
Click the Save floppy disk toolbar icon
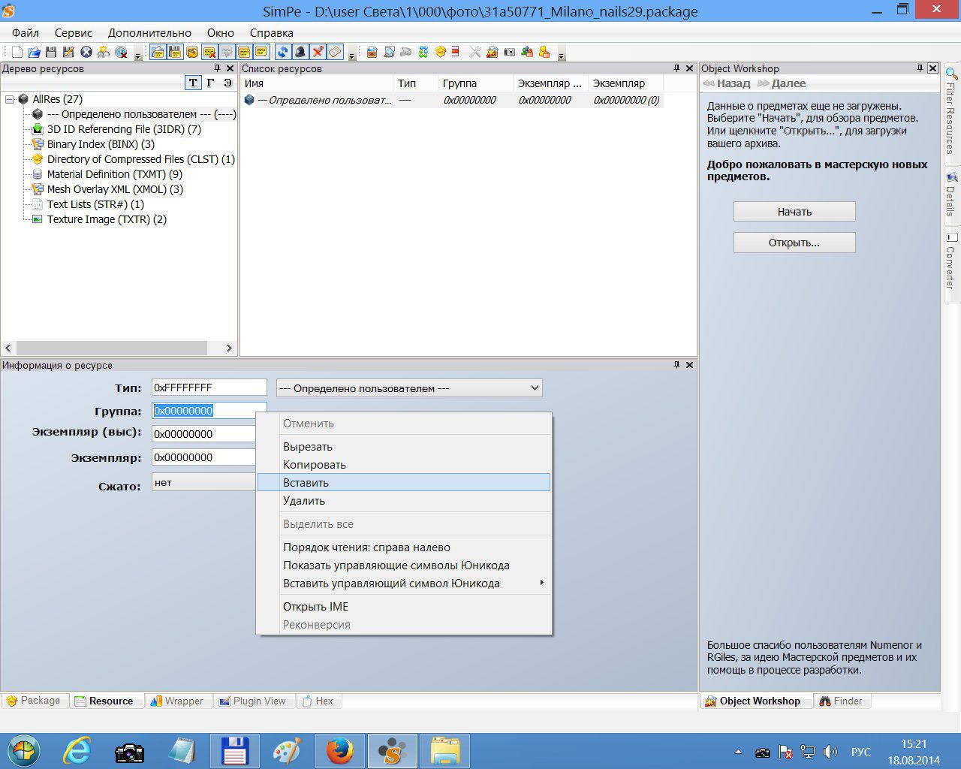tap(51, 52)
